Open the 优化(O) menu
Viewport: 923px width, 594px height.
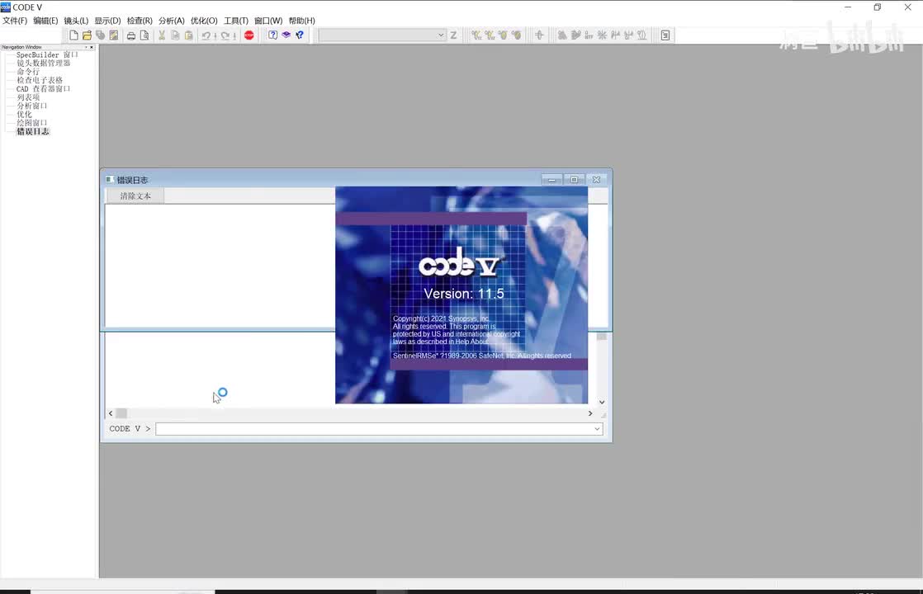[x=204, y=21]
